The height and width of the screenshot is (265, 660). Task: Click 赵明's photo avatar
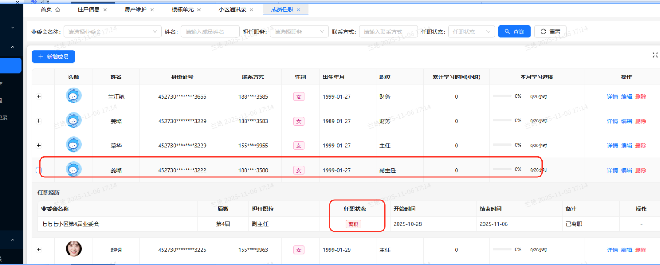click(x=74, y=249)
